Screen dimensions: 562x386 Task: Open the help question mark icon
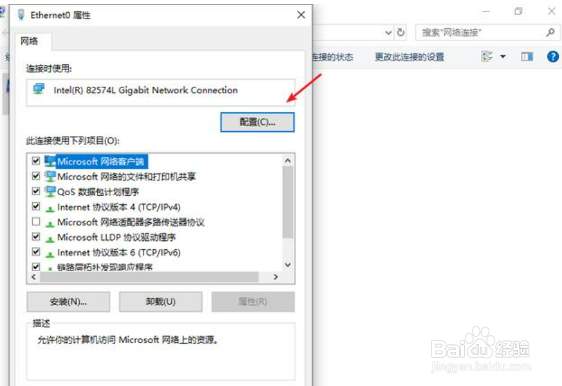point(553,57)
